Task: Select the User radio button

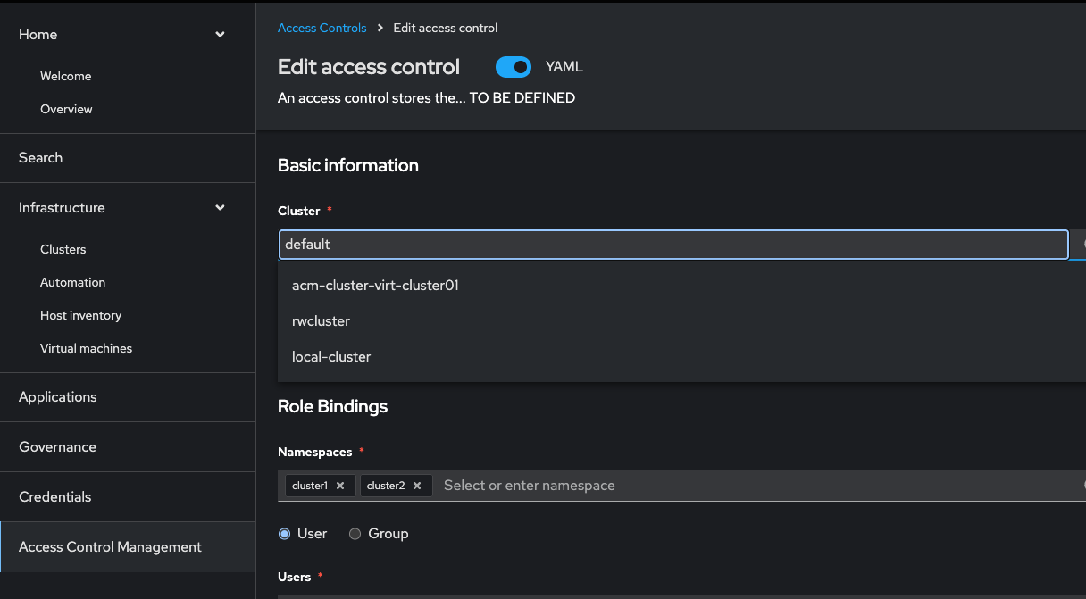Action: click(285, 534)
